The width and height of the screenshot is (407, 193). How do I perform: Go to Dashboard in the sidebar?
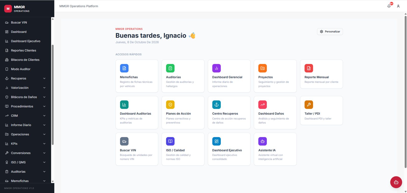[x=25, y=32]
